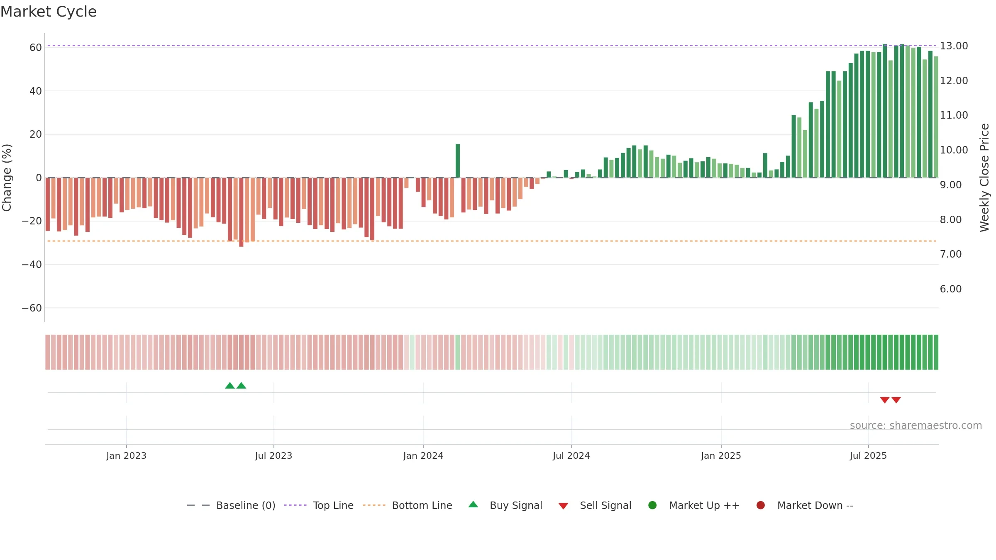Click the Jul 2023 axis label
Viewport: 996px width, 560px height.
pos(273,455)
